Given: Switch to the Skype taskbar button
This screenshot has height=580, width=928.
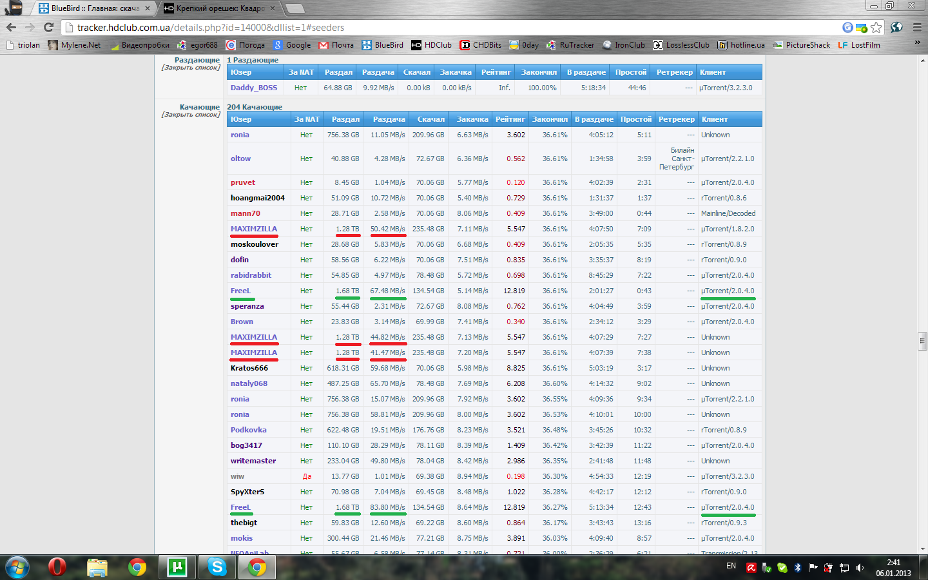Looking at the screenshot, I should (217, 567).
